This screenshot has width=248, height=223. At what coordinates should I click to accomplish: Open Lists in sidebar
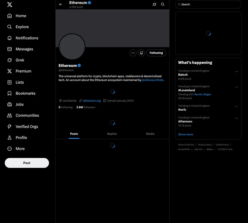(15, 82)
